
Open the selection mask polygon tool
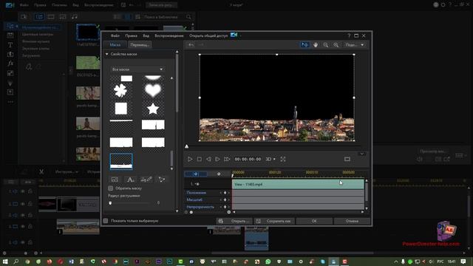[x=162, y=180]
